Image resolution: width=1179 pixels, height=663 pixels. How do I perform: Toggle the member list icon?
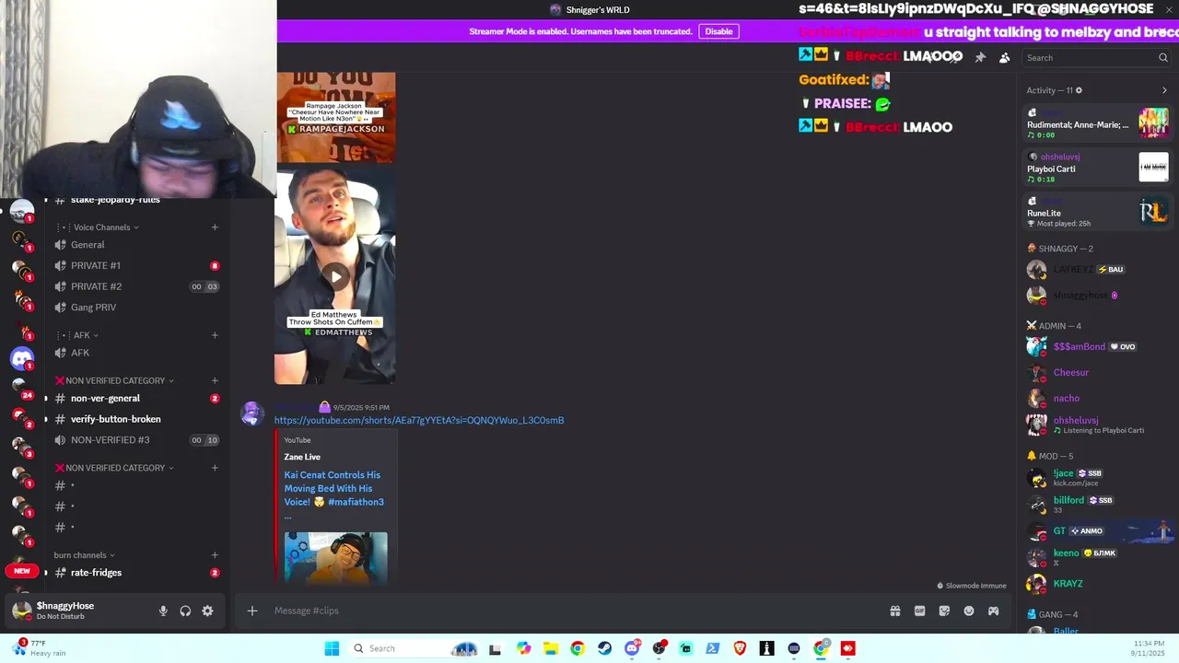pos(1005,57)
